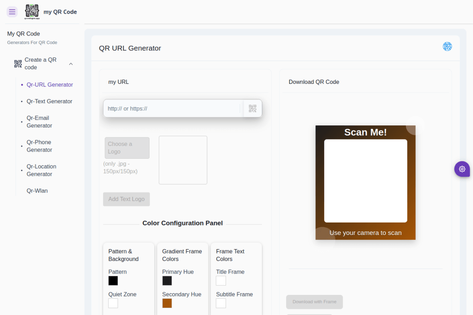The image size is (473, 315).
Task: Click the blue QR icon in the header
Action: click(447, 47)
